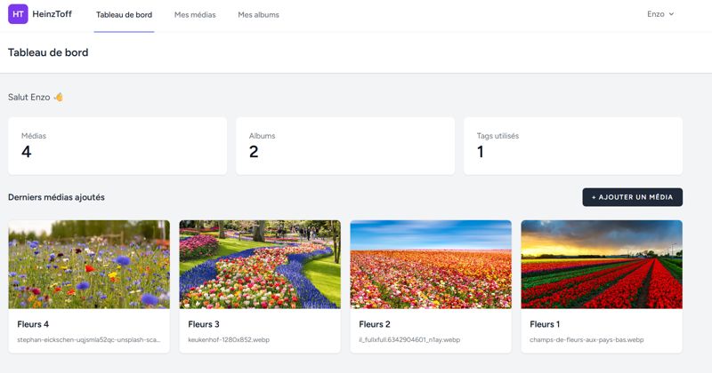The height and width of the screenshot is (373, 712).
Task: Select the Médias count card
Action: click(117, 146)
